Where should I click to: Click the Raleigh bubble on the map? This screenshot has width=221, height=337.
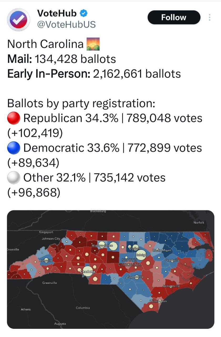coord(141,255)
